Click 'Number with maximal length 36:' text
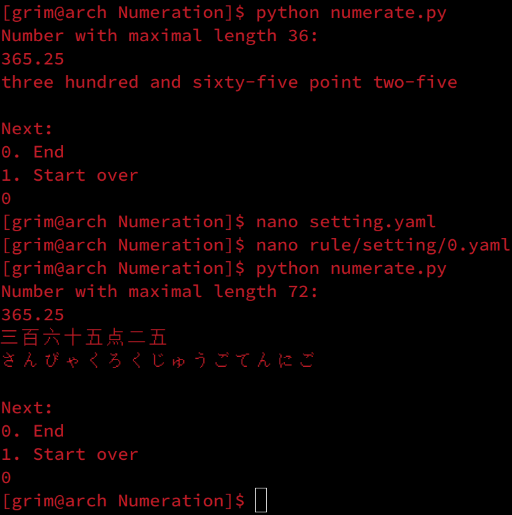 point(159,36)
